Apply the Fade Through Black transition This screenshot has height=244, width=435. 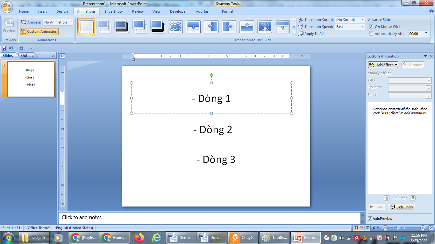click(122, 26)
